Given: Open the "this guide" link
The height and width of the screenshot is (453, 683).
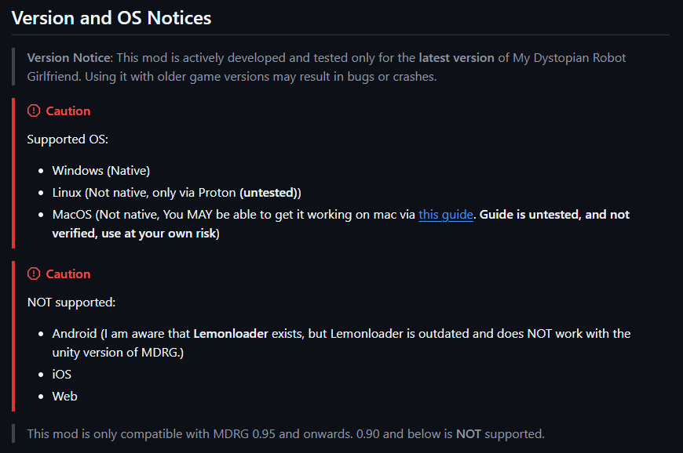Looking at the screenshot, I should 446,214.
